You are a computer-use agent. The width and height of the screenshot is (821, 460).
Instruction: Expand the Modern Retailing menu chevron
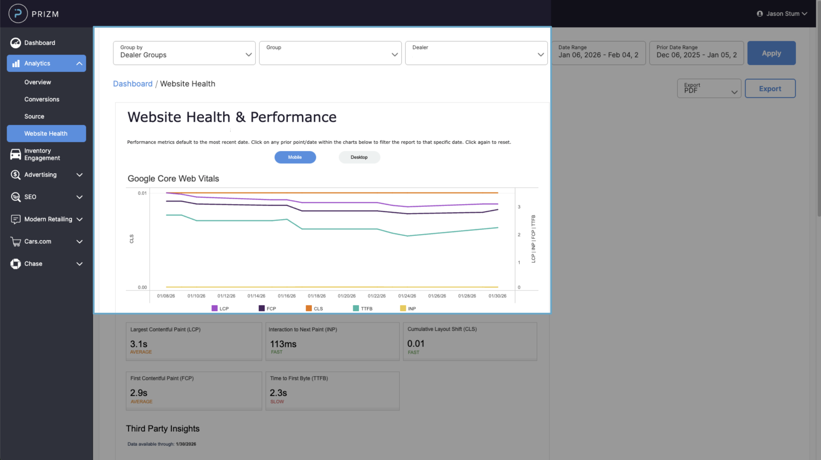(79, 219)
